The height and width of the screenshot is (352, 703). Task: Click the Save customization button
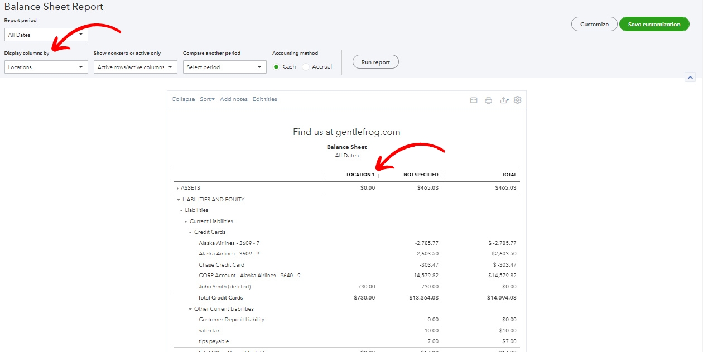(654, 24)
